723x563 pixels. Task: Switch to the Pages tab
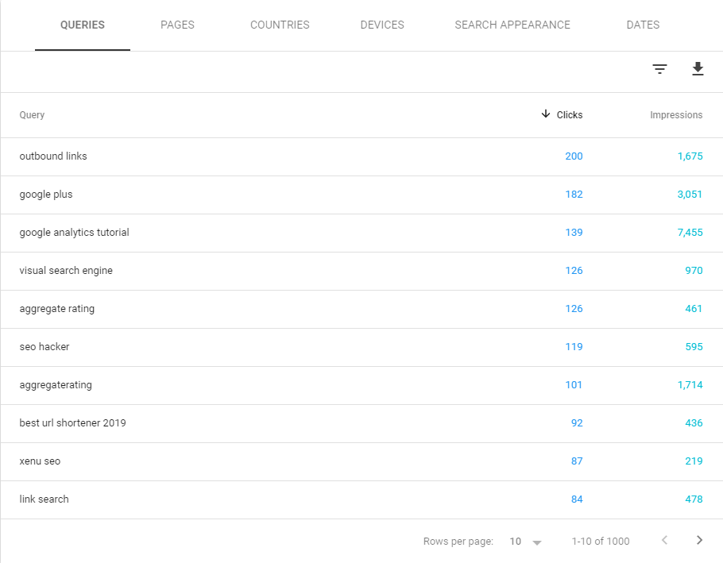click(x=177, y=25)
